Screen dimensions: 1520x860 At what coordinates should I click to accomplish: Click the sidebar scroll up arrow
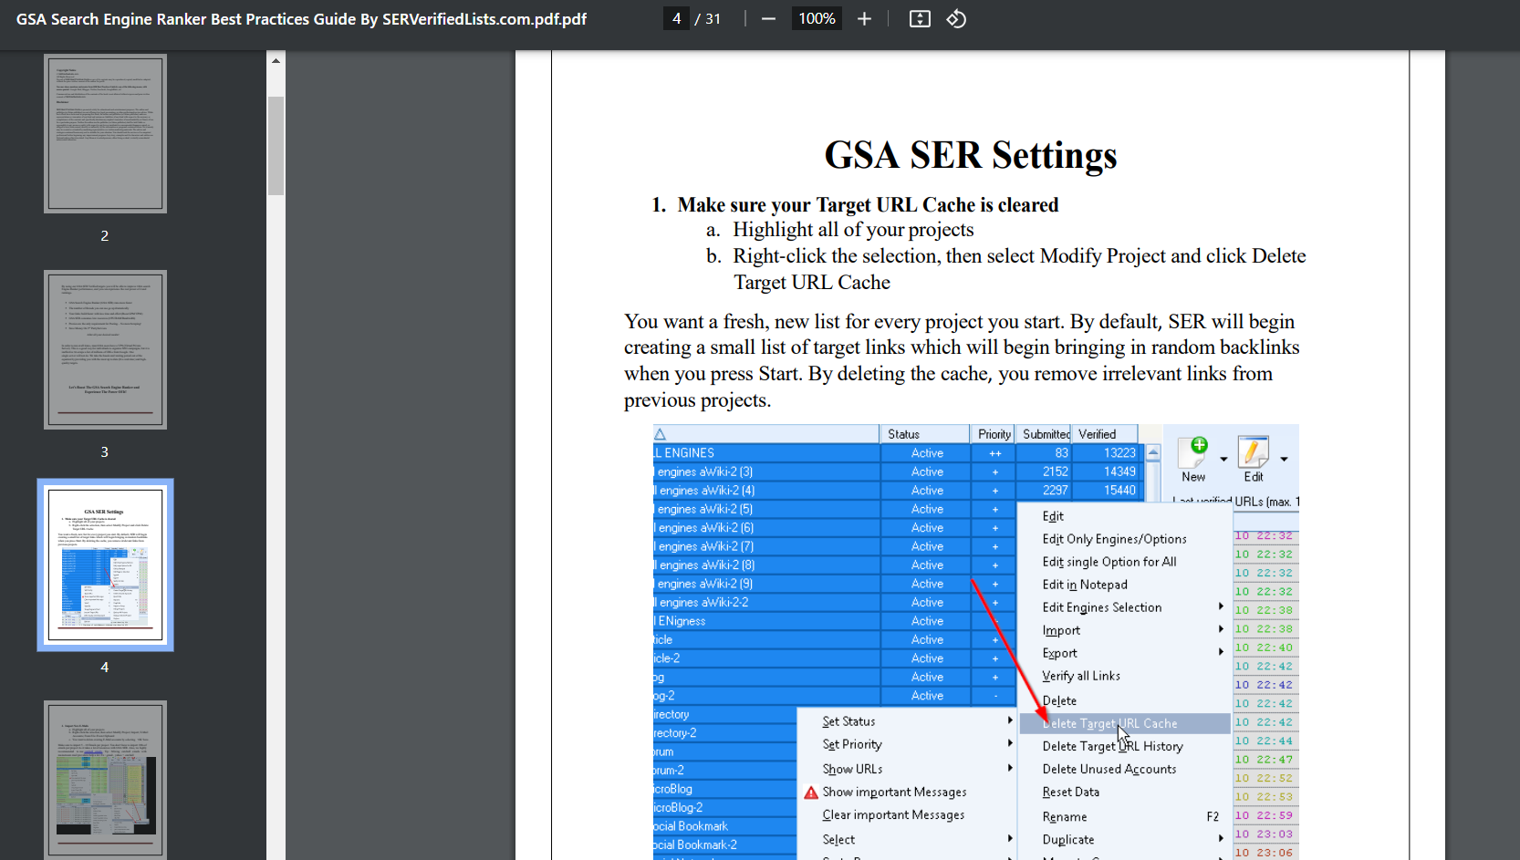coord(276,61)
